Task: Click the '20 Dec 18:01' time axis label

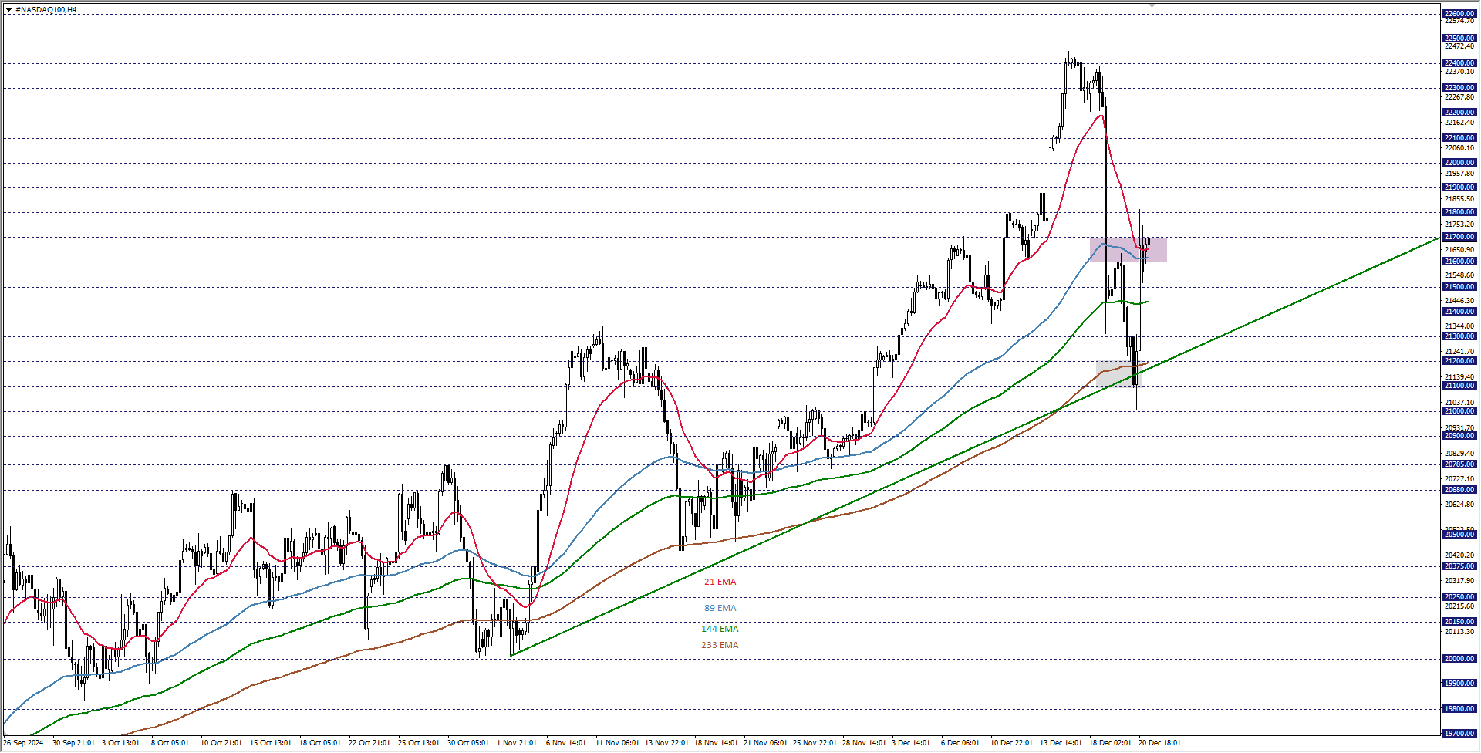Action: pos(1159,743)
